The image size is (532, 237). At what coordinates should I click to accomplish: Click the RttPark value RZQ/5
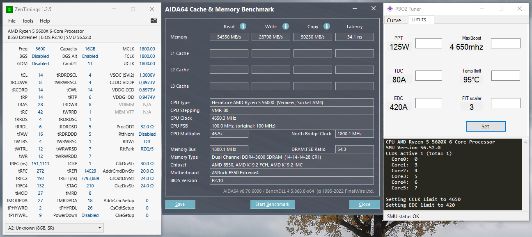(x=147, y=149)
